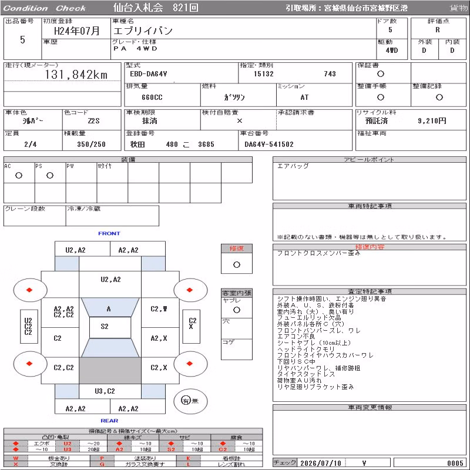Click the × mark under 検付自賠責
This screenshot has width=470, height=470.
(240, 121)
